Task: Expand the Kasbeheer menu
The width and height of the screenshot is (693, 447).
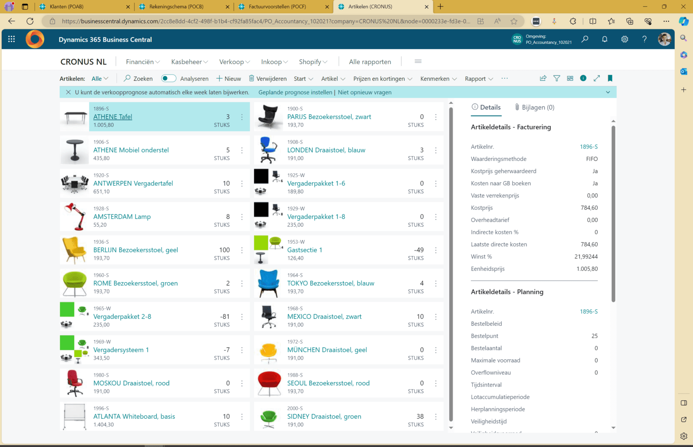Action: pos(189,62)
